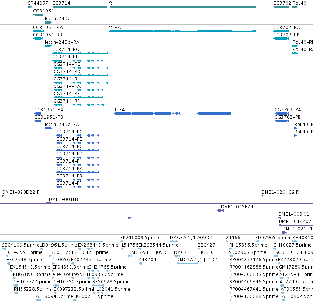313x302 pixels.
Task: Select the HL02041.5prime EST label
Action: pos(112,289)
